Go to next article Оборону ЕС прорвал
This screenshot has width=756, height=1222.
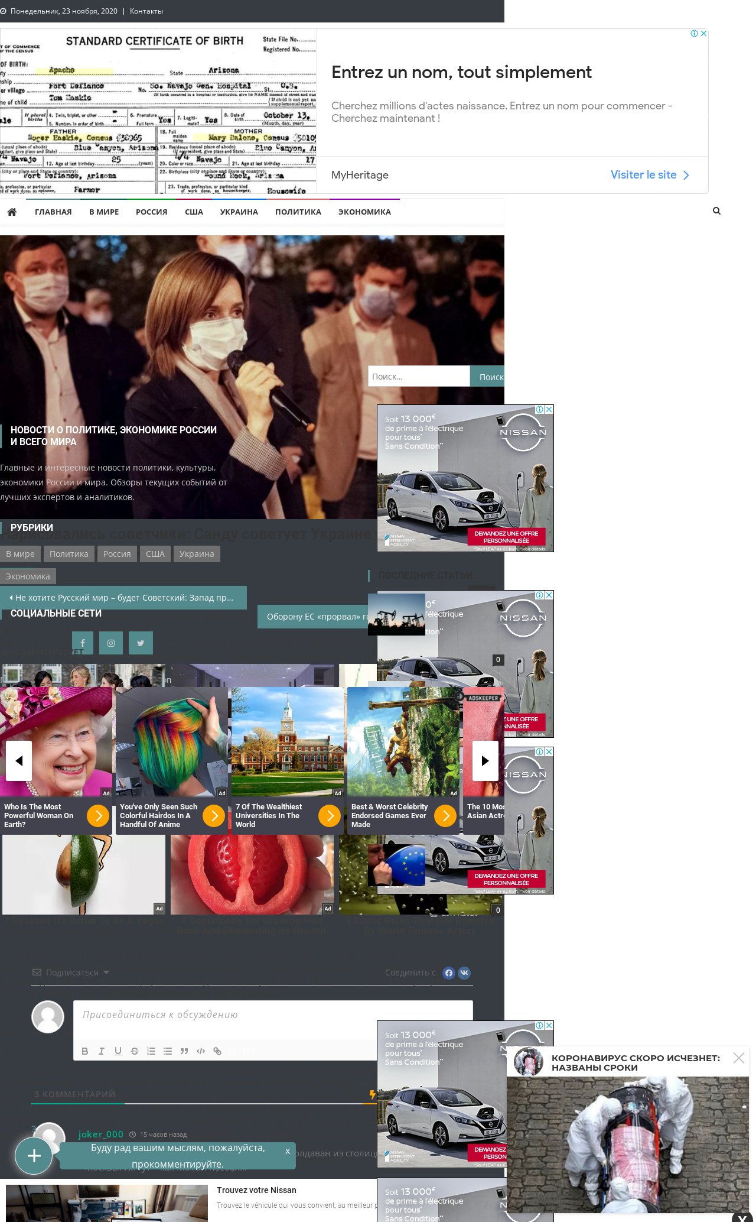click(x=317, y=617)
